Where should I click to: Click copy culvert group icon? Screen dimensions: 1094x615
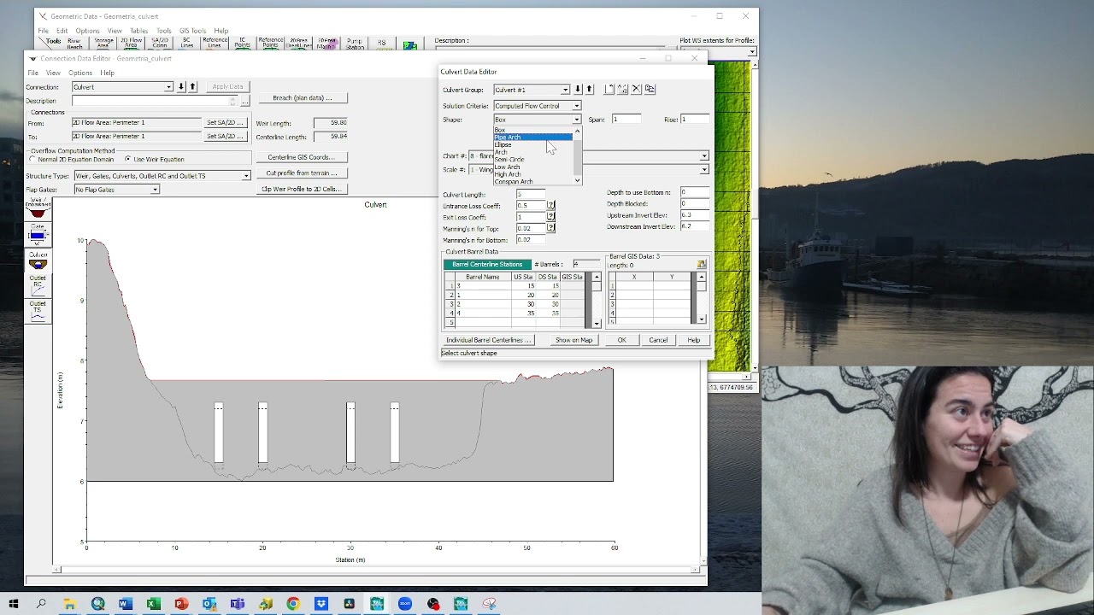(650, 89)
